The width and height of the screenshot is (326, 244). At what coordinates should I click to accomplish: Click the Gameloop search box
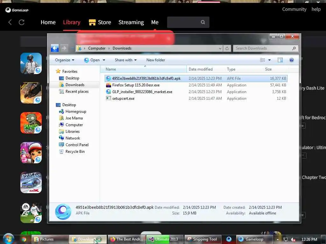click(188, 22)
